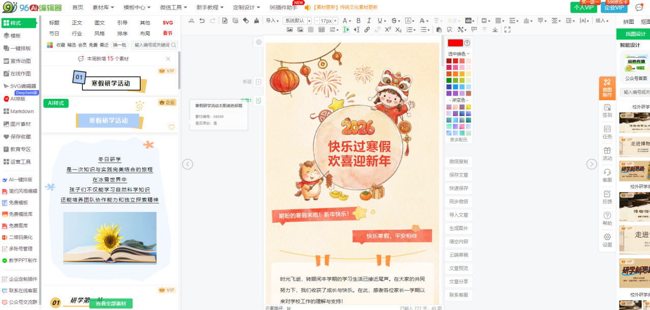Expand the 选中换色 color options
The height and width of the screenshot is (310, 650).
(x=459, y=54)
